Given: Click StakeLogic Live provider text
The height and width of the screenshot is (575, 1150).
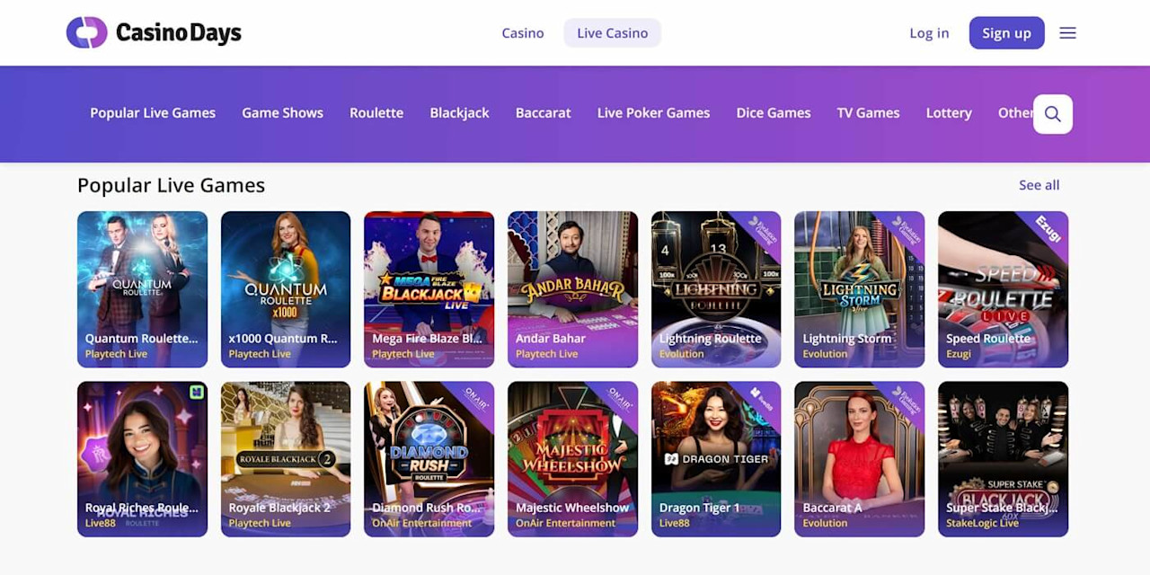Looking at the screenshot, I should pyautogui.click(x=982, y=523).
